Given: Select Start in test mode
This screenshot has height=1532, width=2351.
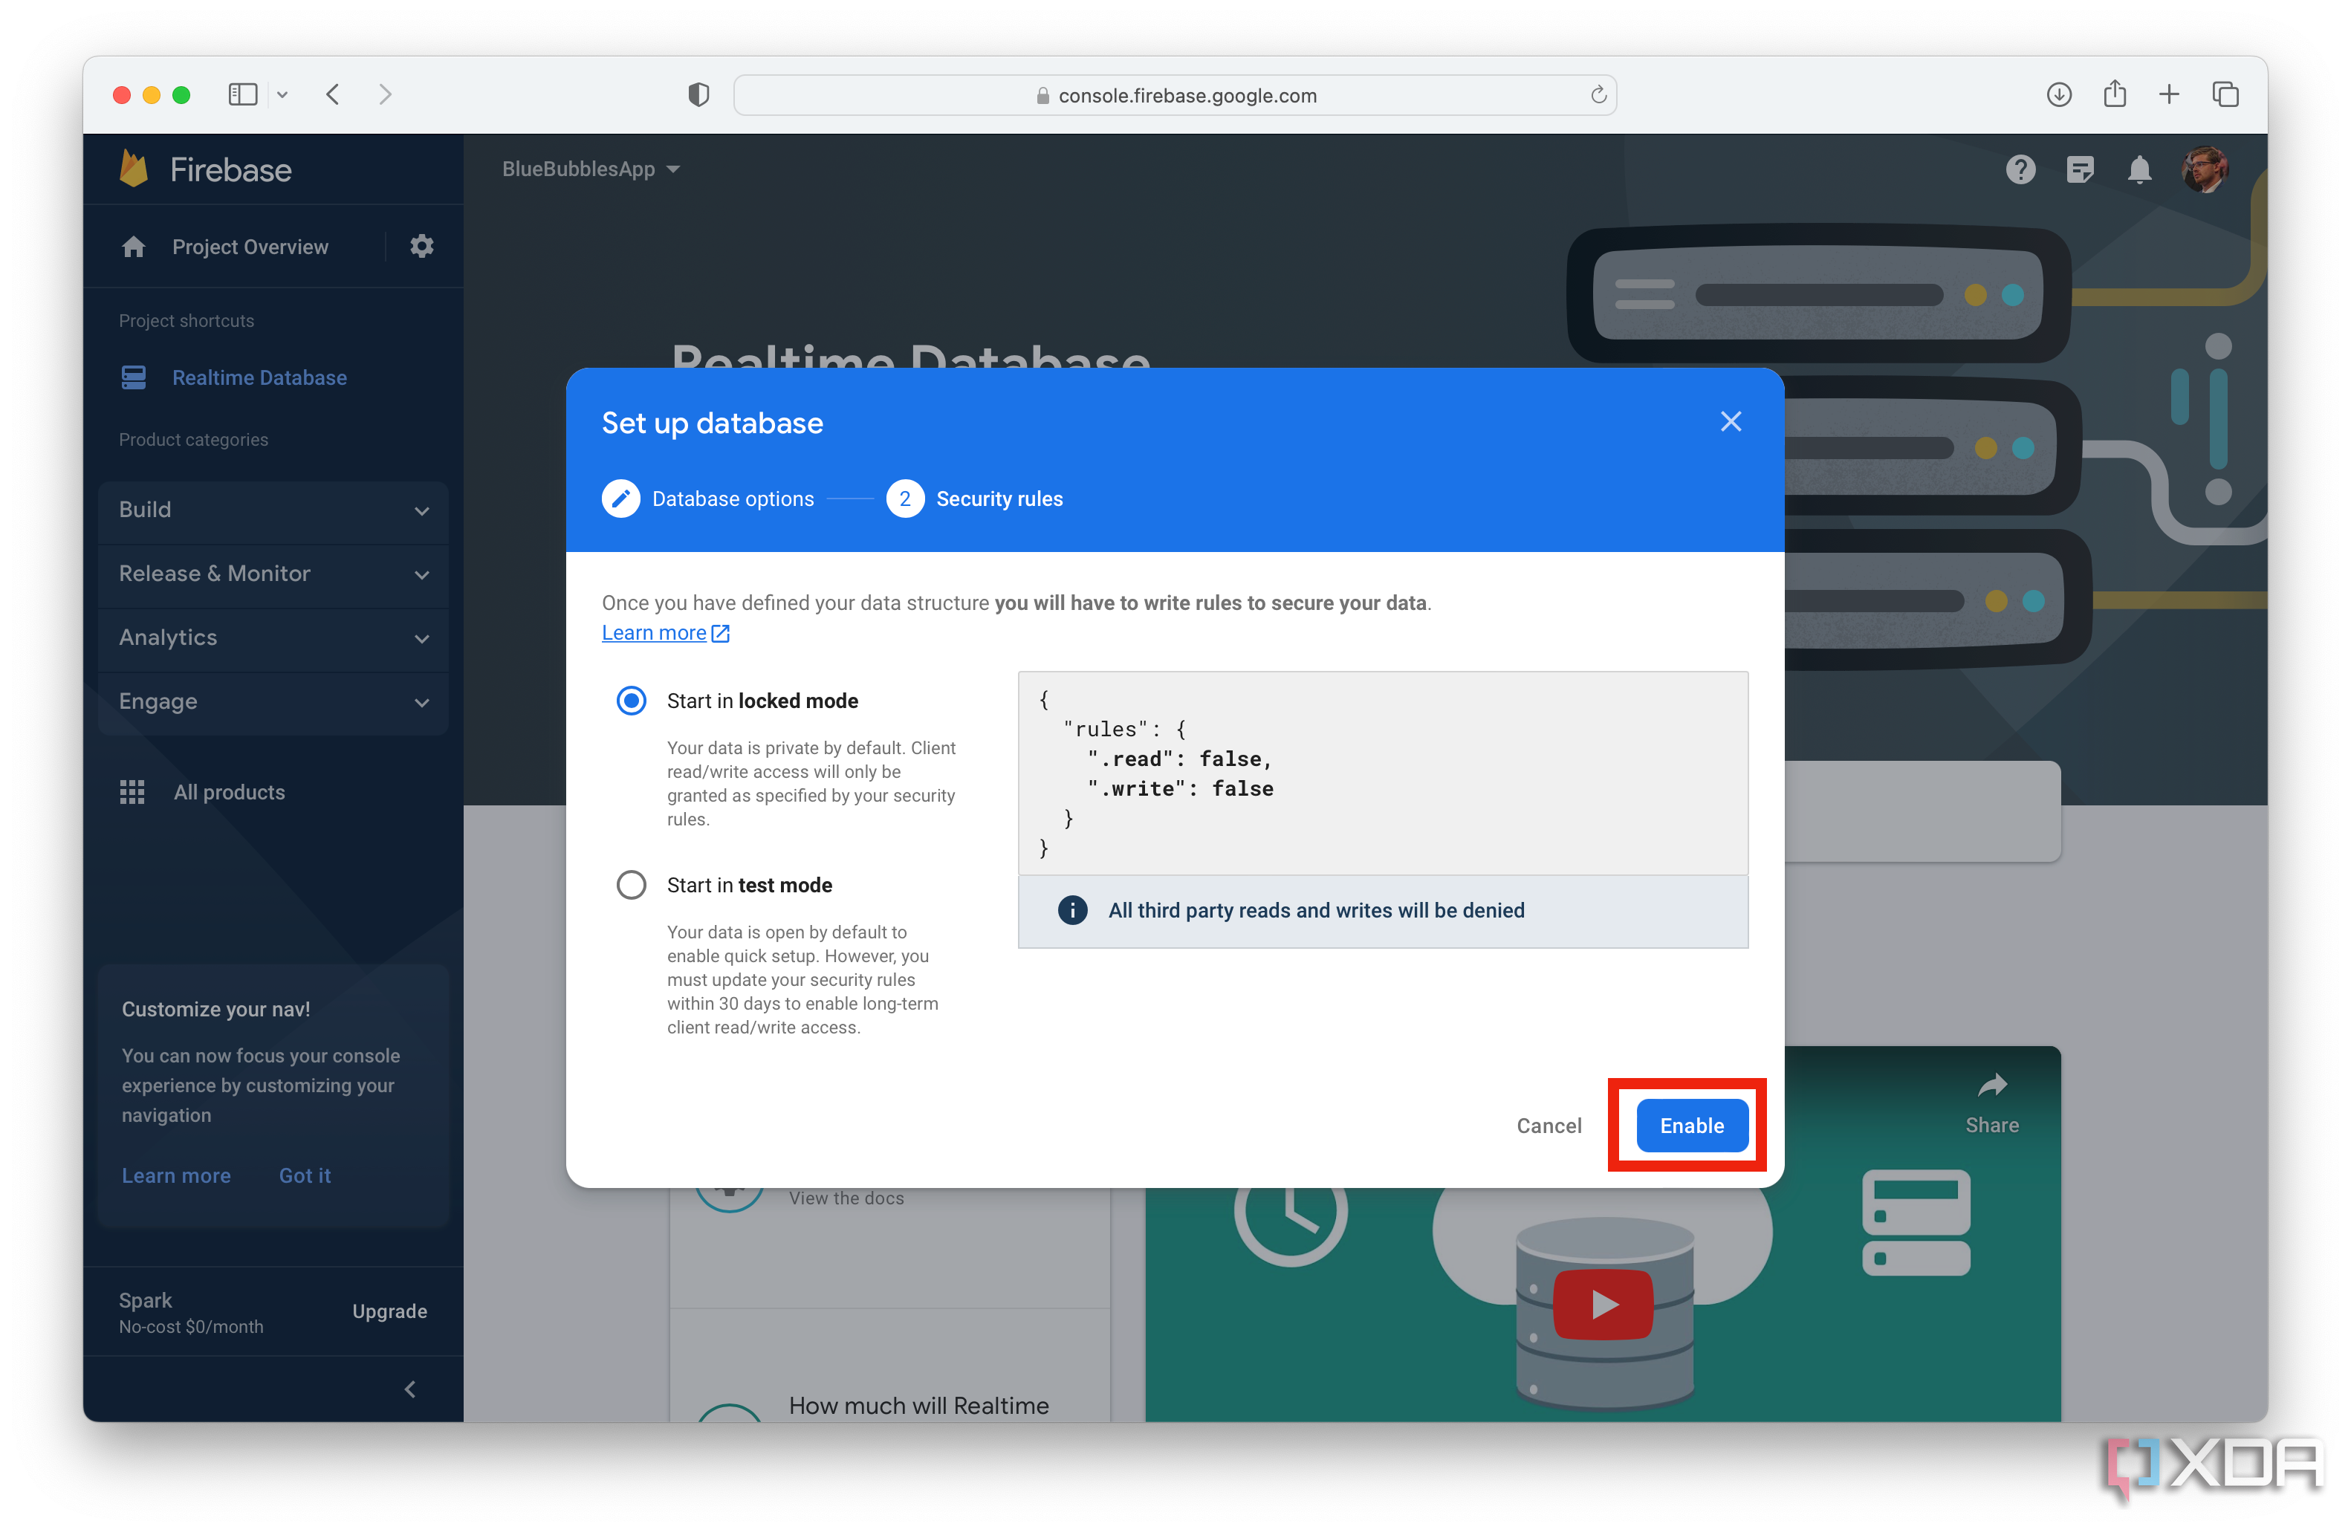Looking at the screenshot, I should tap(631, 884).
